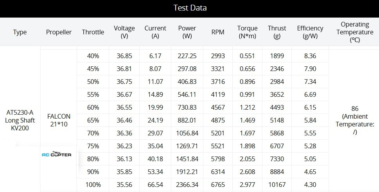Click the Test Data title bar
This screenshot has height=192, width=379.
(x=190, y=8)
